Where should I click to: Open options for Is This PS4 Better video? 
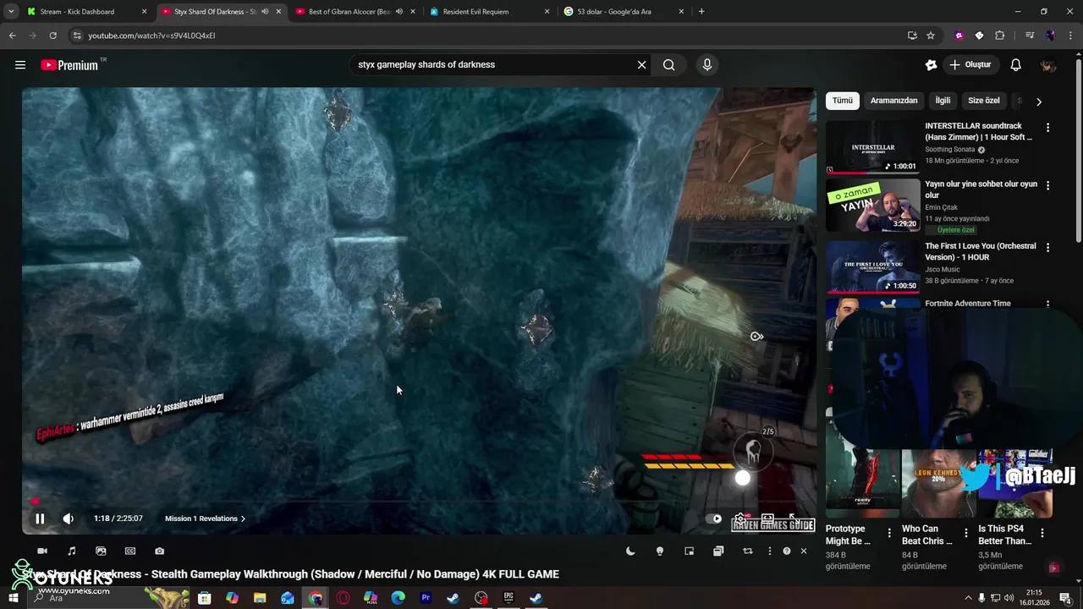1042,533
